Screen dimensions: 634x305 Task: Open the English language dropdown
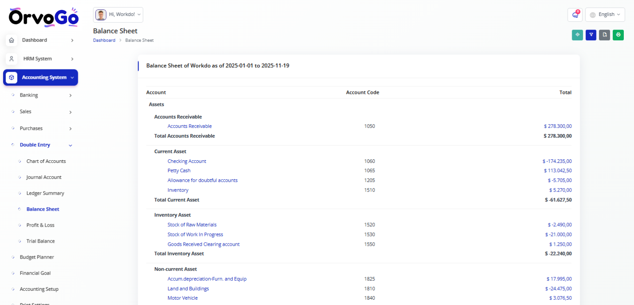point(605,15)
